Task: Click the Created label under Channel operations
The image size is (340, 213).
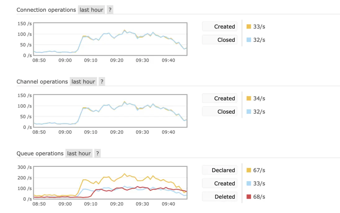Action: (x=220, y=98)
